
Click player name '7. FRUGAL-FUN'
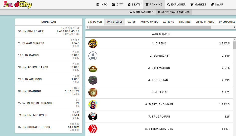pos(159,117)
